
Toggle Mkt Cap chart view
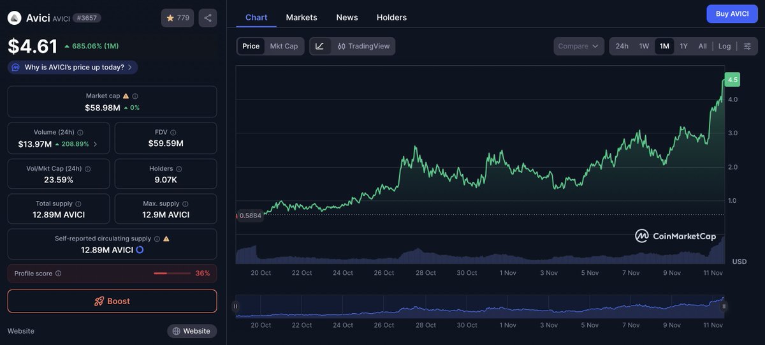pyautogui.click(x=284, y=46)
